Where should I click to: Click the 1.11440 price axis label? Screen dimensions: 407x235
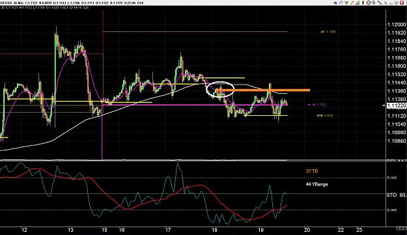click(397, 83)
